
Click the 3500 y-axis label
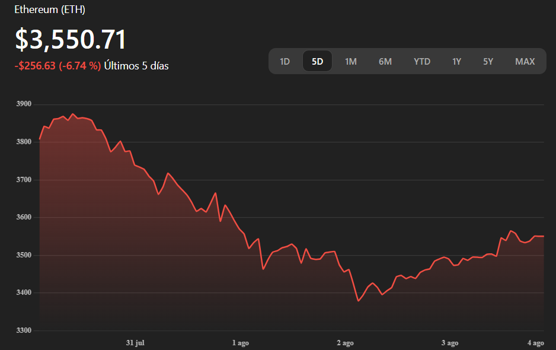[24, 255]
